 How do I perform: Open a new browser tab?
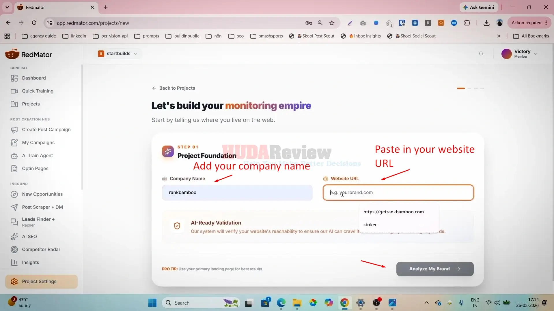coord(106,7)
